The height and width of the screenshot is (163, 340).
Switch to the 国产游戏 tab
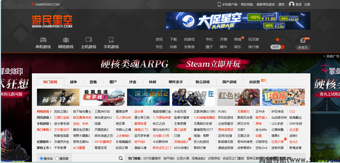tap(229, 82)
